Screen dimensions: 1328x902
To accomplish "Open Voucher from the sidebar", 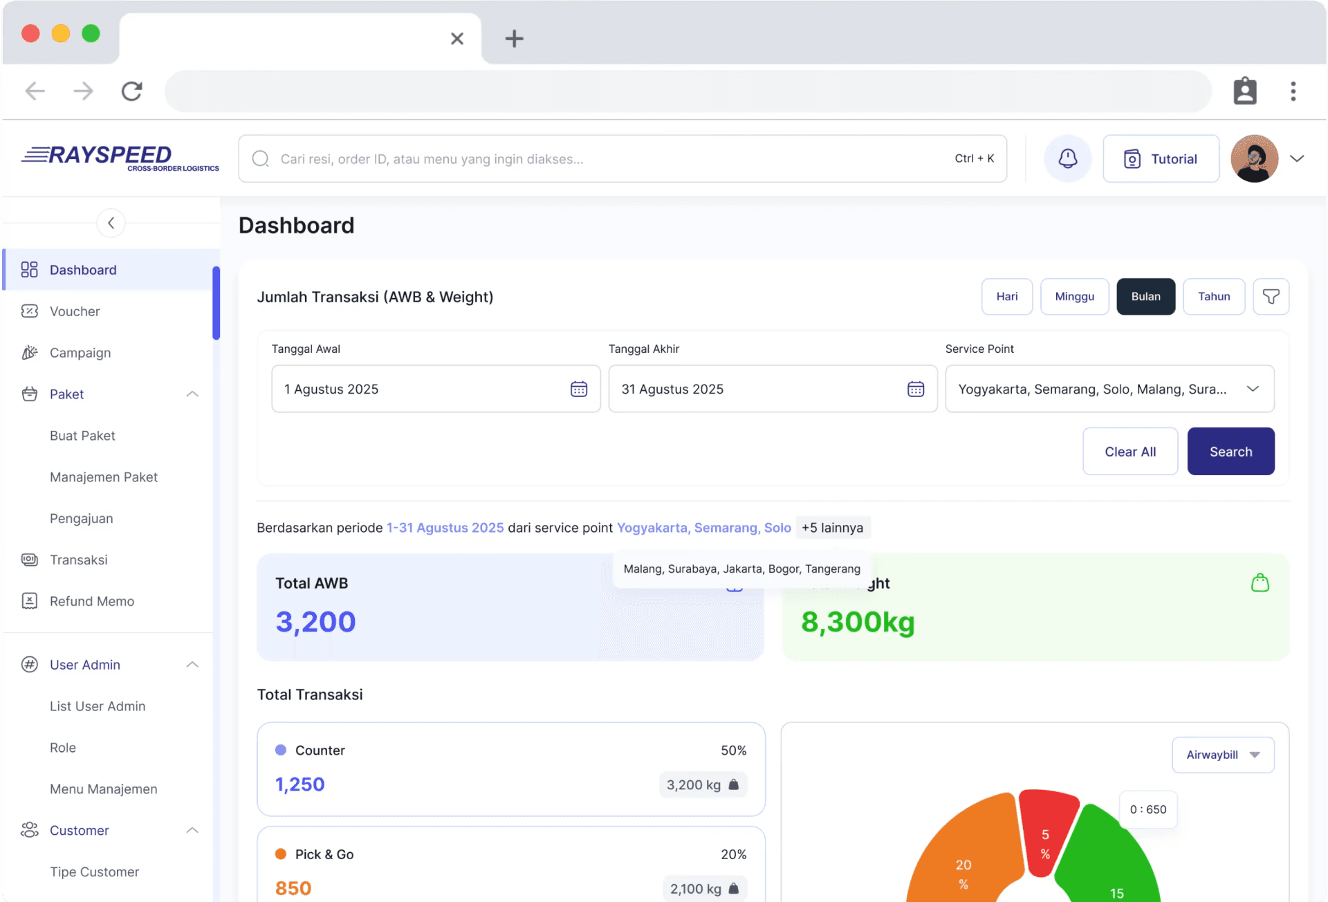I will [75, 311].
